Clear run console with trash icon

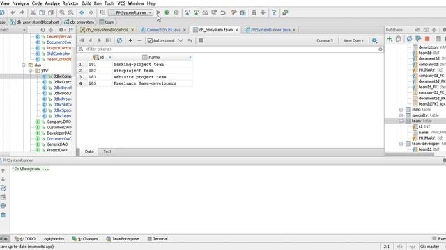tap(3, 215)
